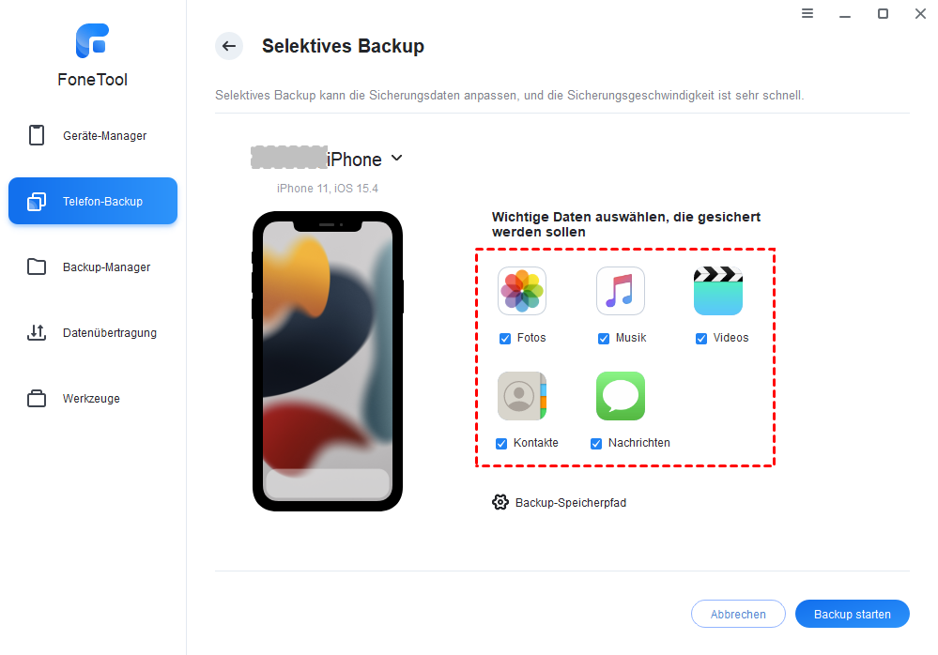Click the Videos clapperboard icon
This screenshot has height=655, width=938.
[718, 291]
